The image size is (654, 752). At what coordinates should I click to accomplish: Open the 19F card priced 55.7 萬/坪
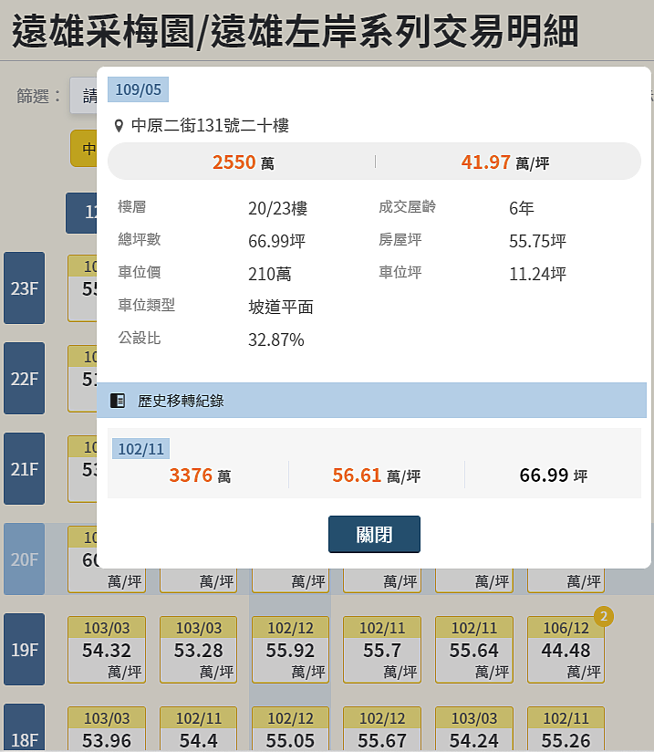click(382, 650)
